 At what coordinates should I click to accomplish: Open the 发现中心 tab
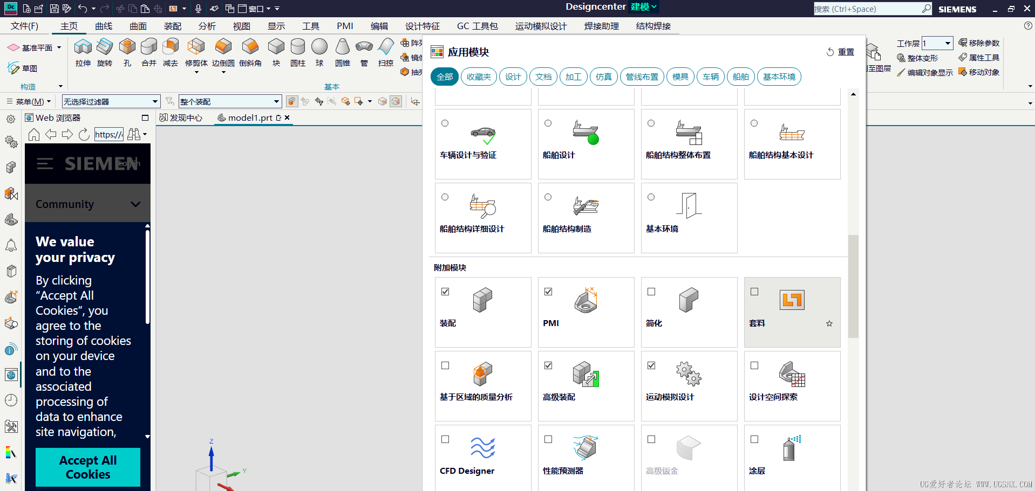click(181, 117)
